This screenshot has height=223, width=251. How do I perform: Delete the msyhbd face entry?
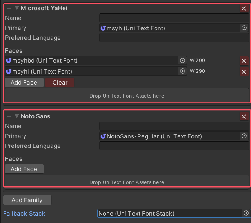pos(244,61)
